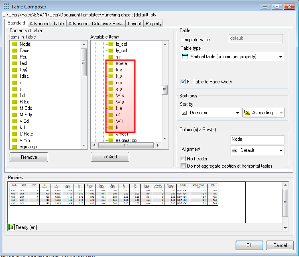The width and height of the screenshot is (299, 257).
Task: Enable the No header checkbox
Action: click(183, 159)
